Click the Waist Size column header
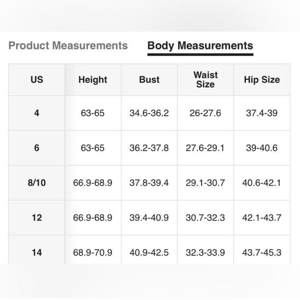This screenshot has height=300, width=300. [206, 80]
